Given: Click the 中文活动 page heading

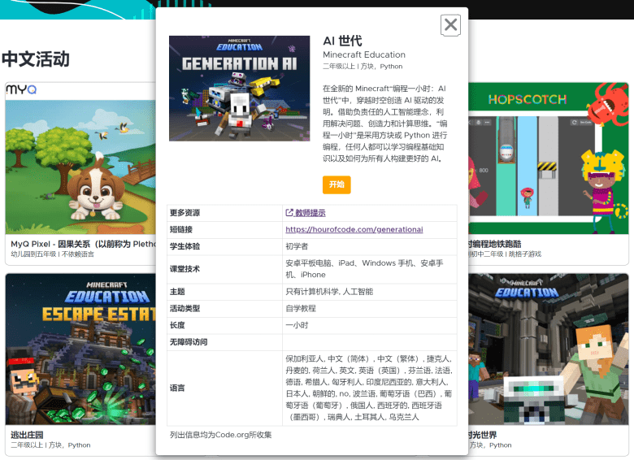Looking at the screenshot, I should tap(36, 59).
